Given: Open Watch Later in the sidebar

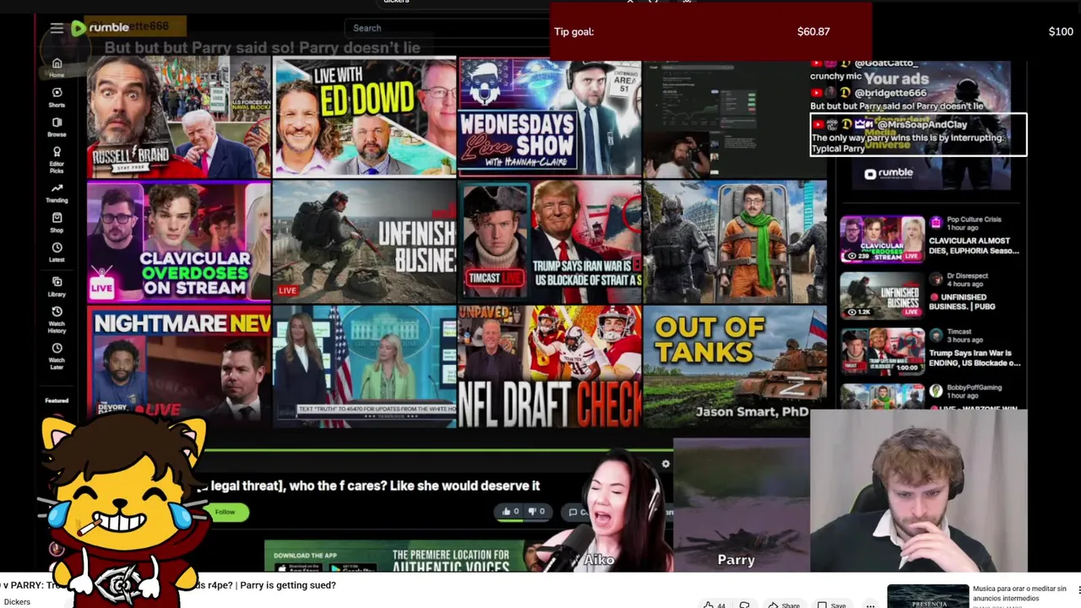Looking at the screenshot, I should coord(57,355).
